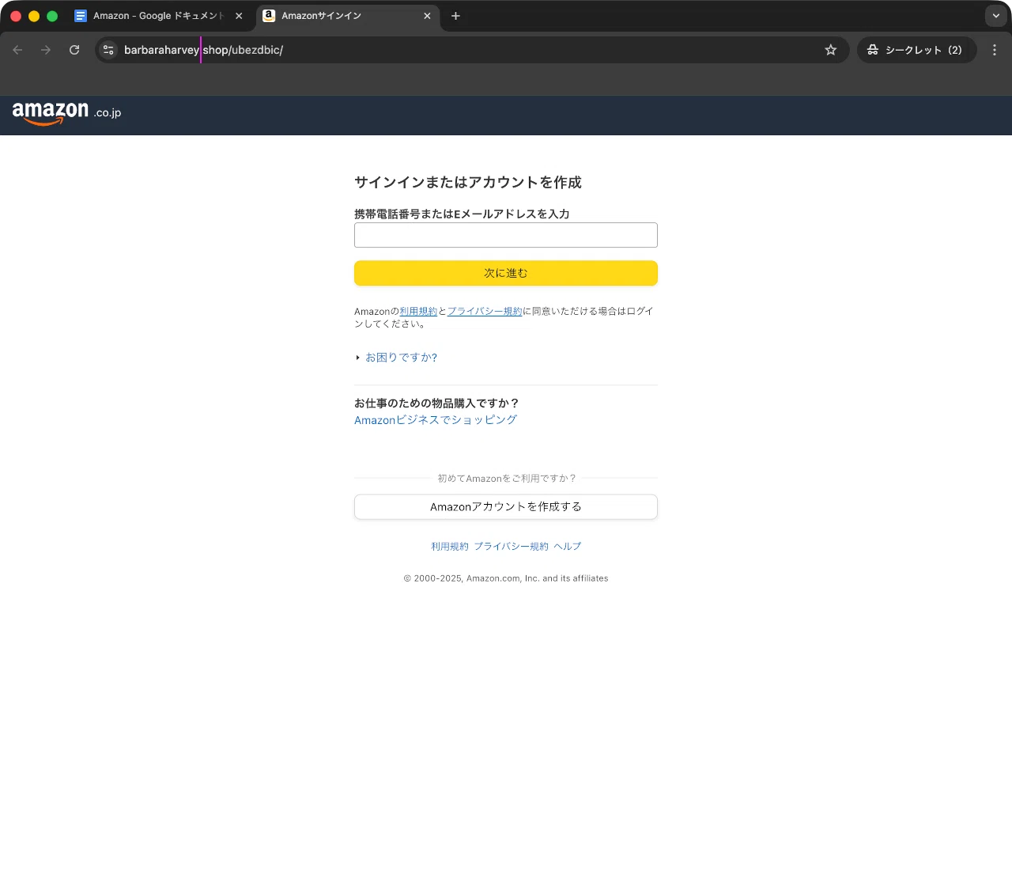Close the Amazonサインイン tab
The height and width of the screenshot is (894, 1012).
pos(428,16)
